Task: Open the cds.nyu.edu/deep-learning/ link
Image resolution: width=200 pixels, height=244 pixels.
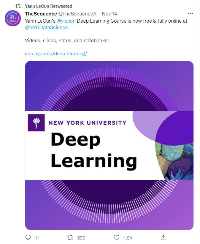Action: point(56,54)
